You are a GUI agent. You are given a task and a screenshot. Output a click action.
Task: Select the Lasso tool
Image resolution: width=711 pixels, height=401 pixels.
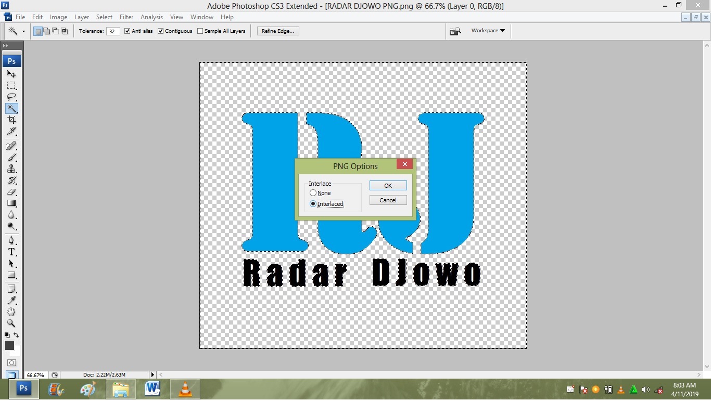coord(11,97)
